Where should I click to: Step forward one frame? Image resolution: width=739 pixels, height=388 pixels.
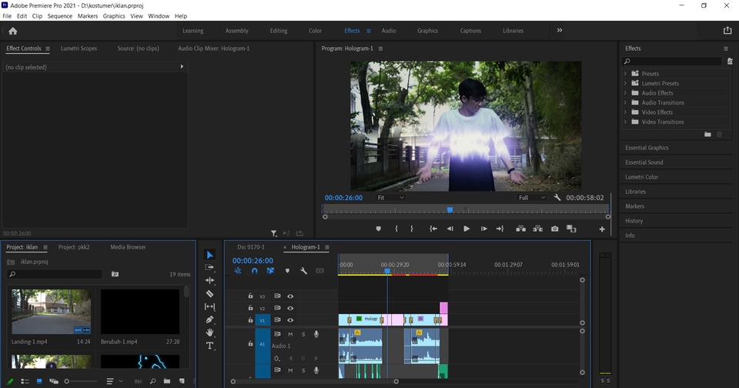pos(483,229)
